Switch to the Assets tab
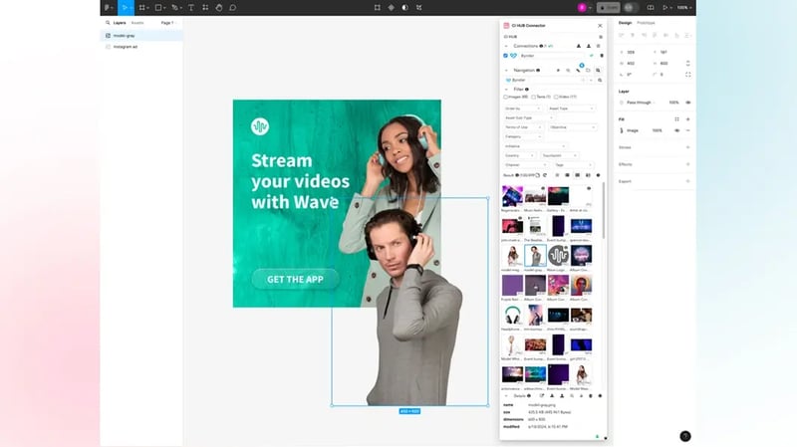This screenshot has width=797, height=447. [x=137, y=23]
